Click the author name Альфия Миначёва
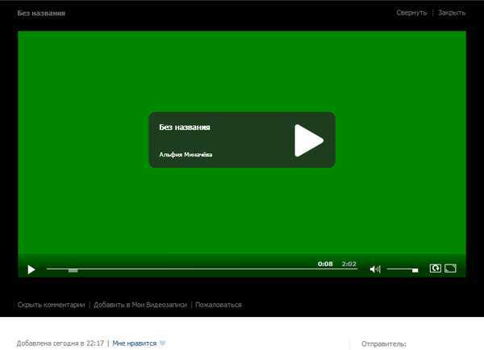 (186, 154)
